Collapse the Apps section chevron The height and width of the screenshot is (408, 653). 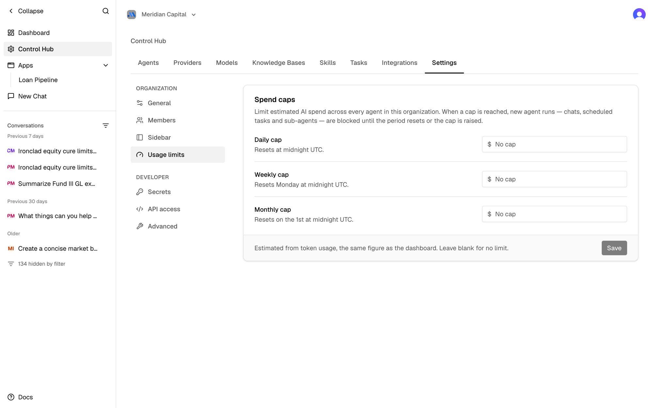[105, 65]
